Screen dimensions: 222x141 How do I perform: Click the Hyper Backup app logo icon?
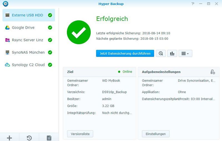(5, 4)
